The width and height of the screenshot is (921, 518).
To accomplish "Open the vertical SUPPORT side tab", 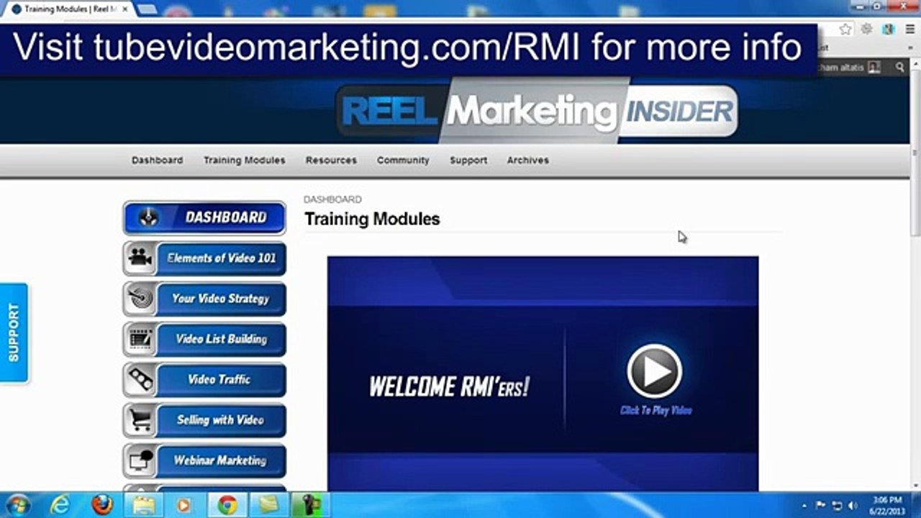I will tap(14, 332).
